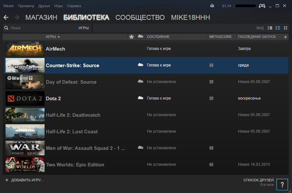Open the Друзья menu

(x=44, y=6)
